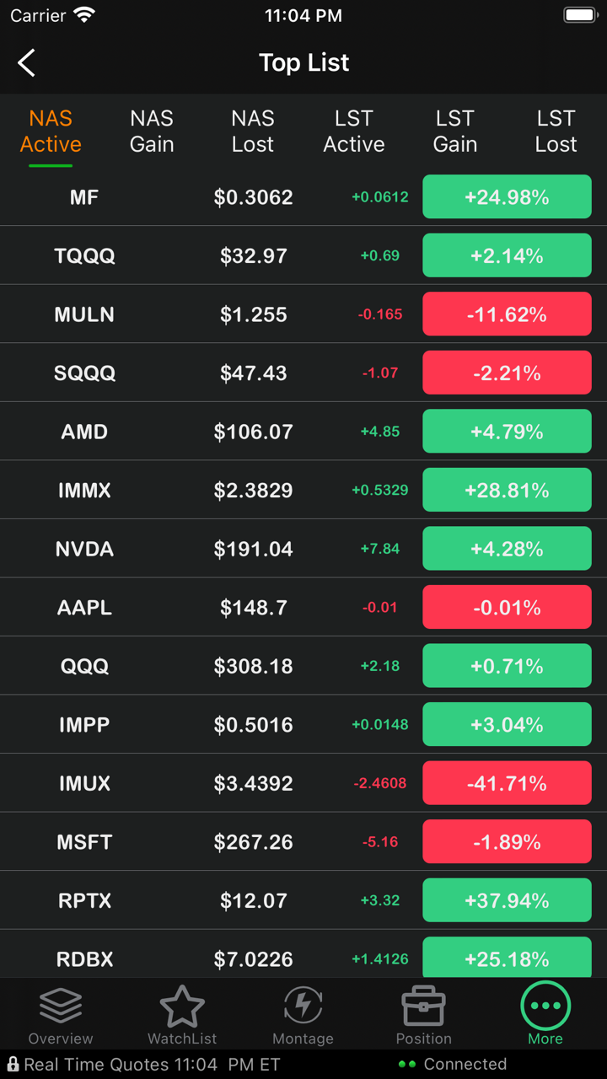Image resolution: width=607 pixels, height=1079 pixels.
Task: Tap the back arrow icon
Action: tap(27, 63)
